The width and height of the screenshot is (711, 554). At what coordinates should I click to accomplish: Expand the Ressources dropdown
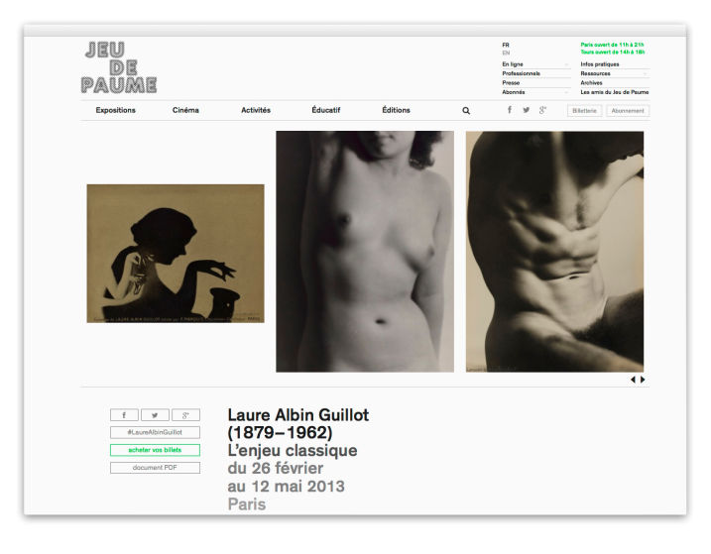coord(615,73)
